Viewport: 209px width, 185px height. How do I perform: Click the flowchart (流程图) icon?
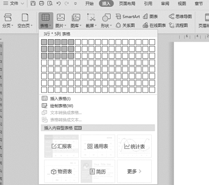[171, 25]
